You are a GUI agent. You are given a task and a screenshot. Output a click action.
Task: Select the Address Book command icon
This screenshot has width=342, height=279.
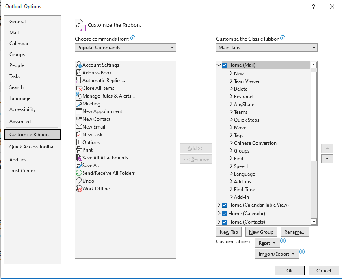[x=78, y=73]
